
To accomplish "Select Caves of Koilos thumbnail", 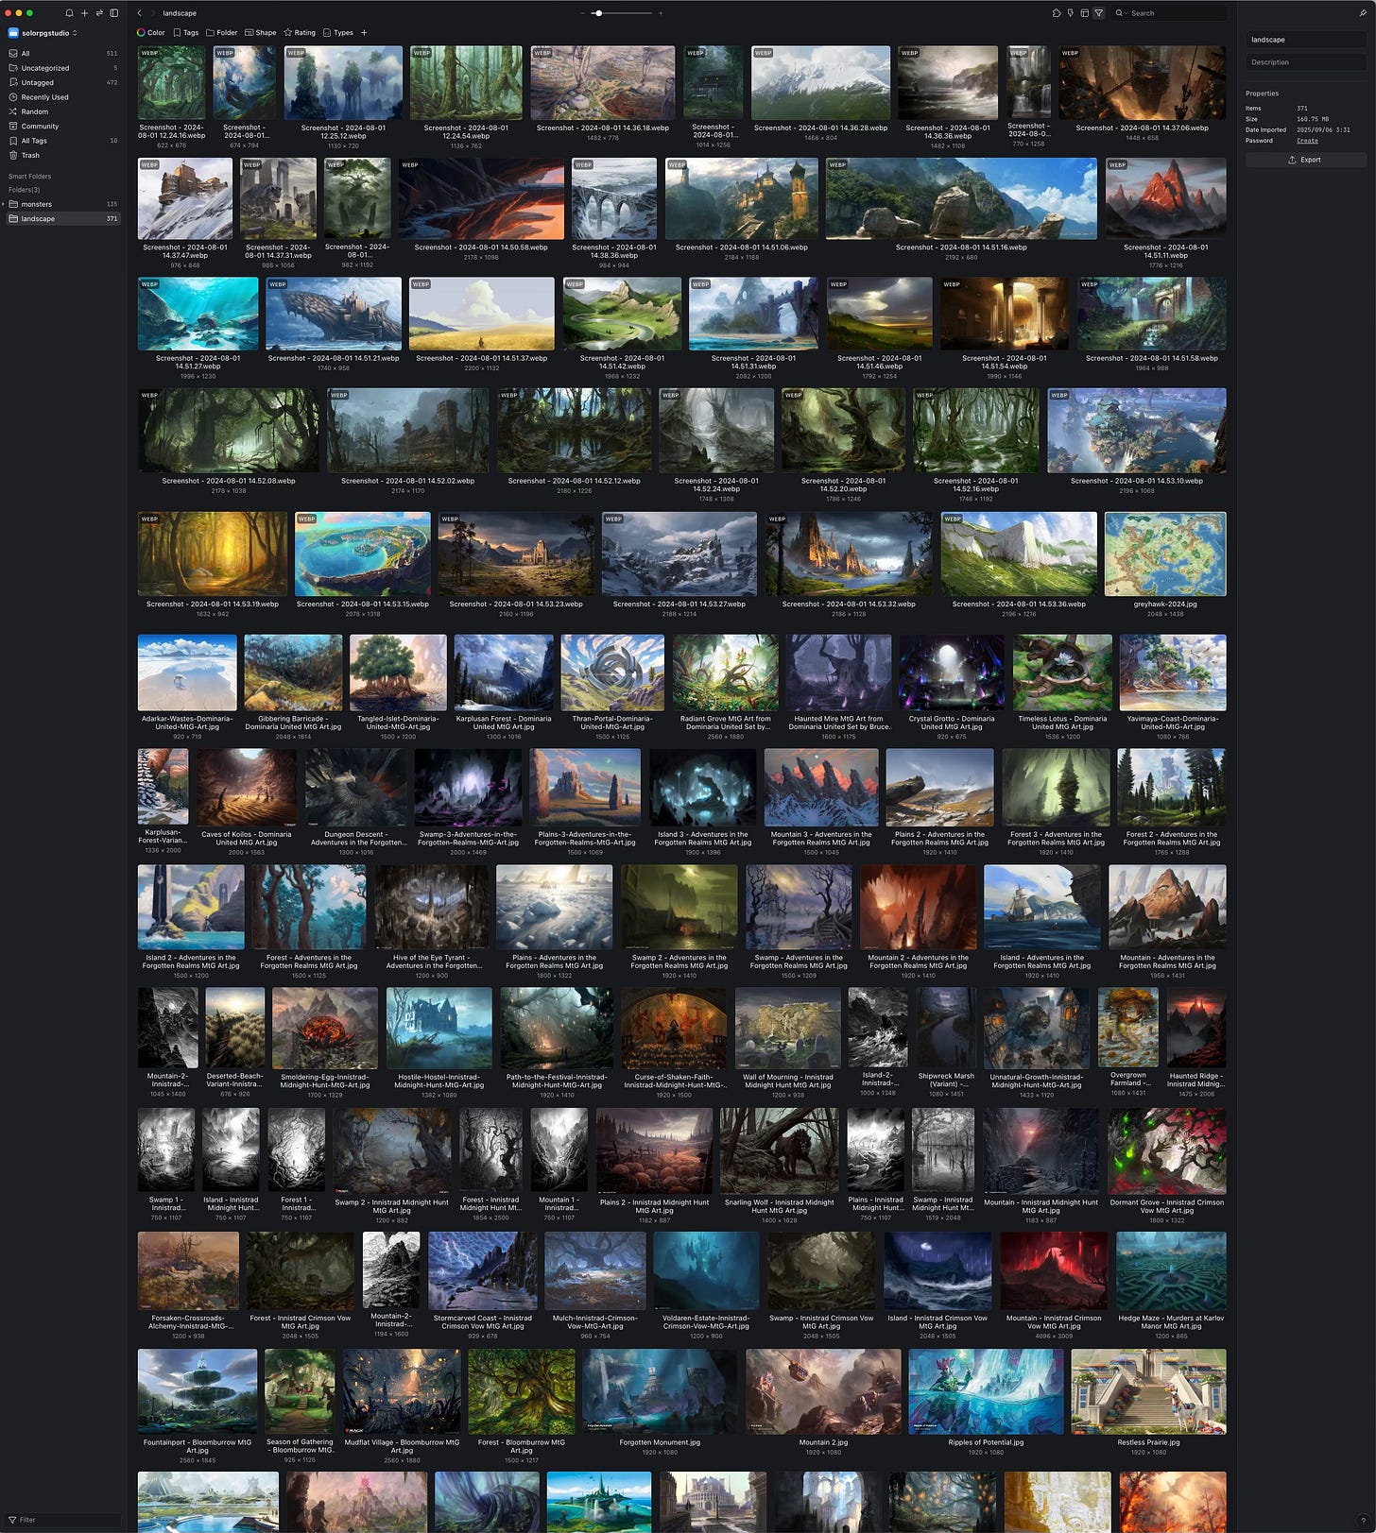I will [246, 788].
